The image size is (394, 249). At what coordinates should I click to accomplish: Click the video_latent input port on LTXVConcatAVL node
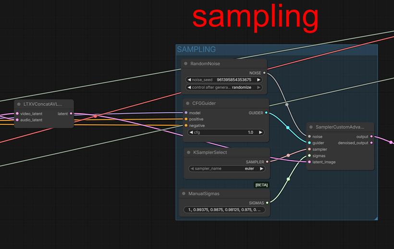(x=17, y=114)
